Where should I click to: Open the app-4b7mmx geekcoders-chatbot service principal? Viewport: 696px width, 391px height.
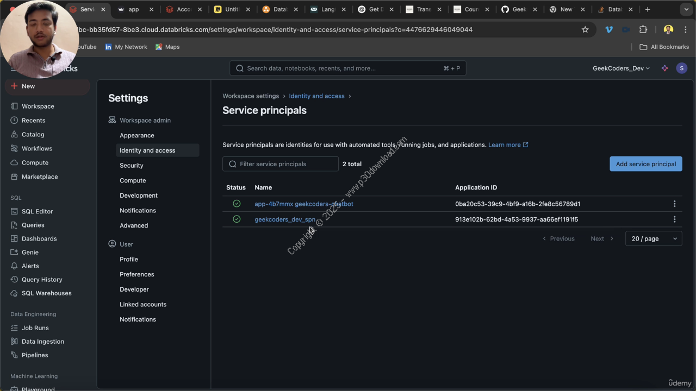304,204
